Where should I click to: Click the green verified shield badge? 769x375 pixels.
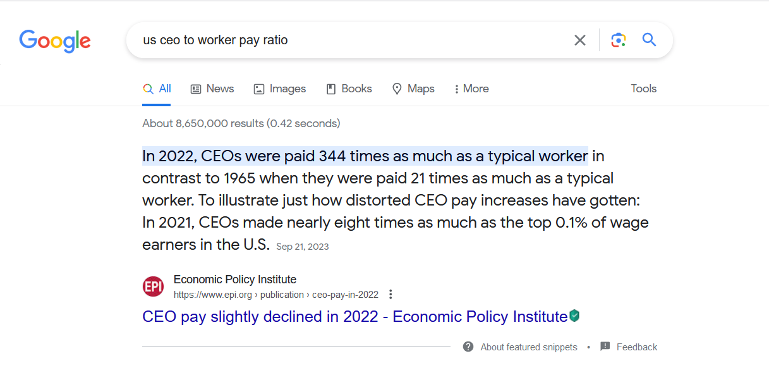coord(574,316)
